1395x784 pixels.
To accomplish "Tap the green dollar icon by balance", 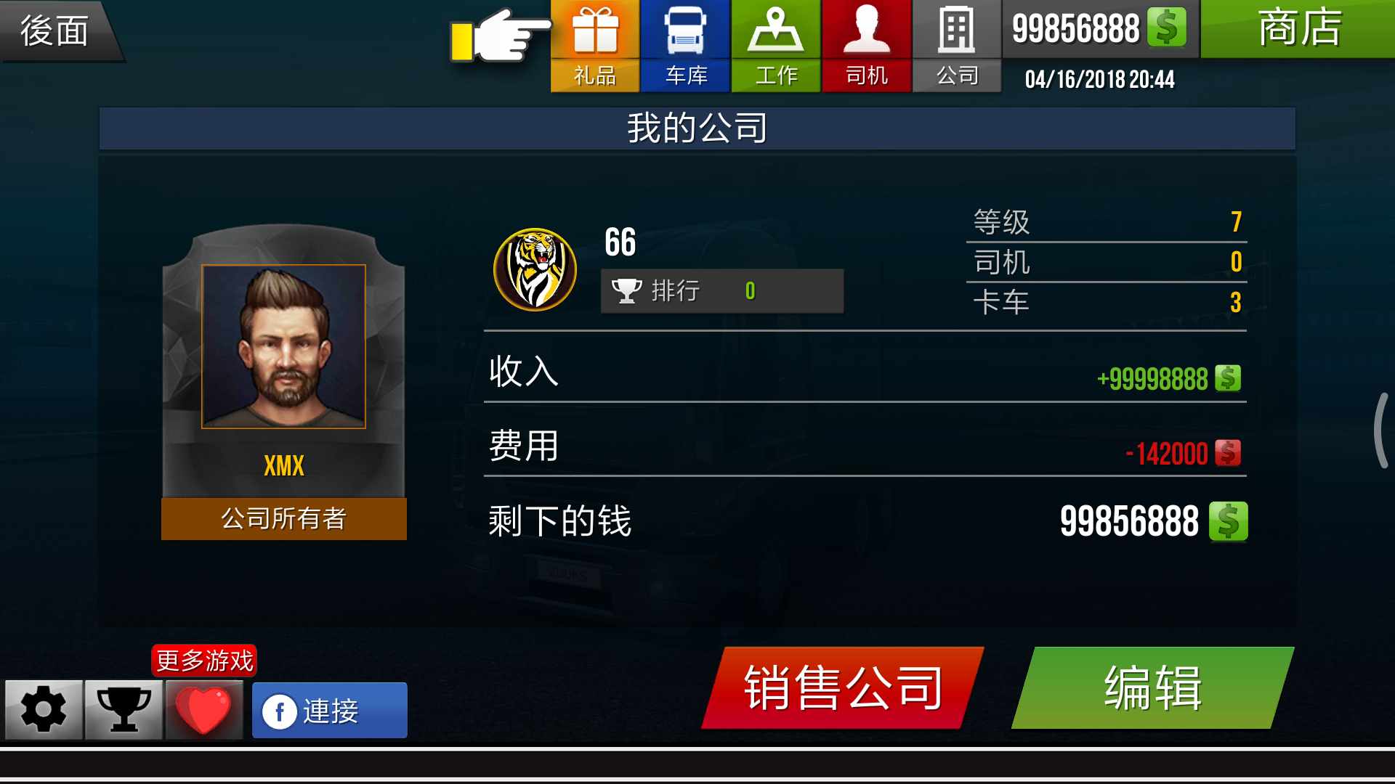I will pyautogui.click(x=1166, y=28).
